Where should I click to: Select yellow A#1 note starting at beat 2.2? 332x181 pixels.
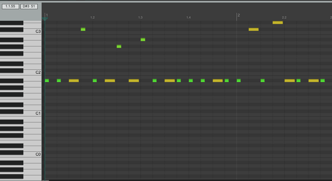tap(290, 81)
